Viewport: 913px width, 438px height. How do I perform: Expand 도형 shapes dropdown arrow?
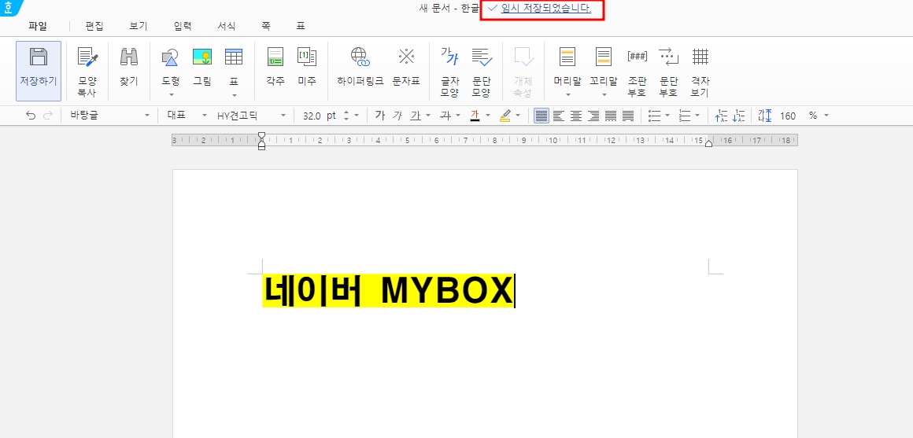(x=172, y=95)
